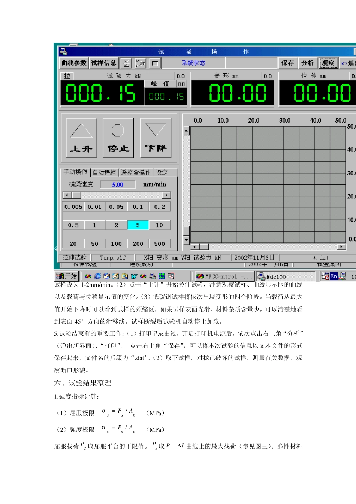Click the 横梁速度 value field 5.00
356x504 pixels.
click(x=118, y=184)
